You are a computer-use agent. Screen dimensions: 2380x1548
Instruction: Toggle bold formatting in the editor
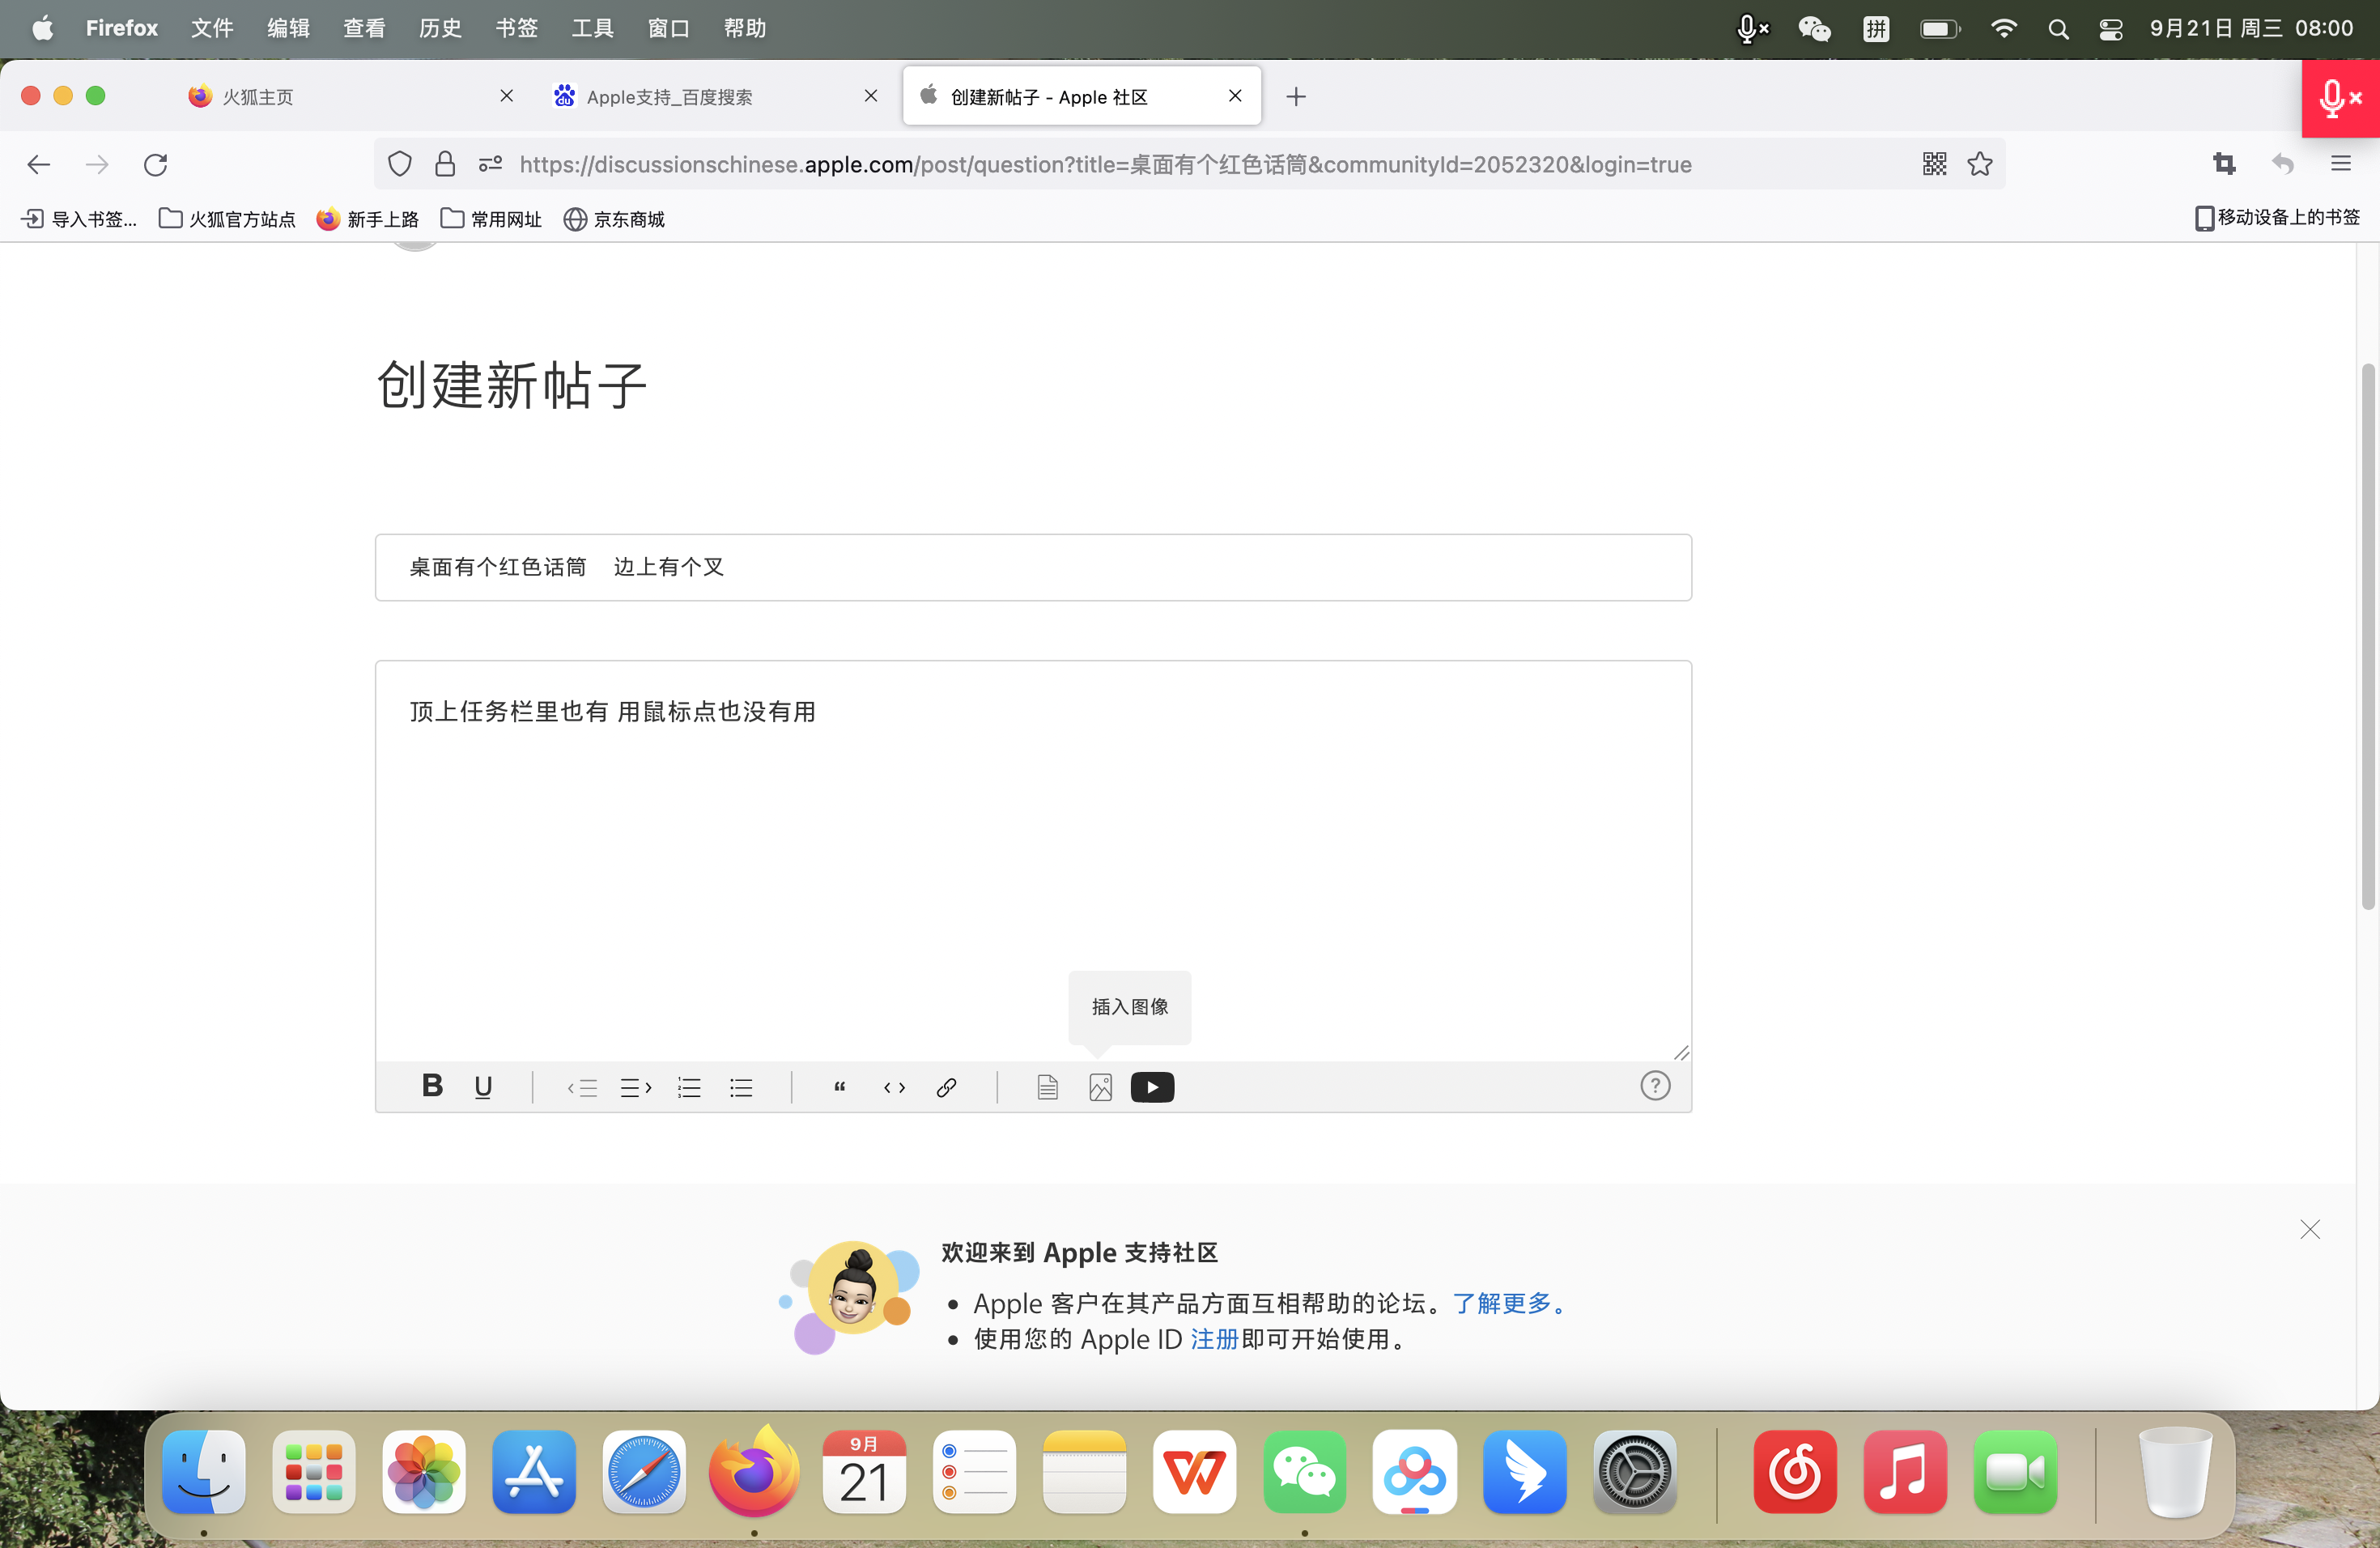(432, 1086)
